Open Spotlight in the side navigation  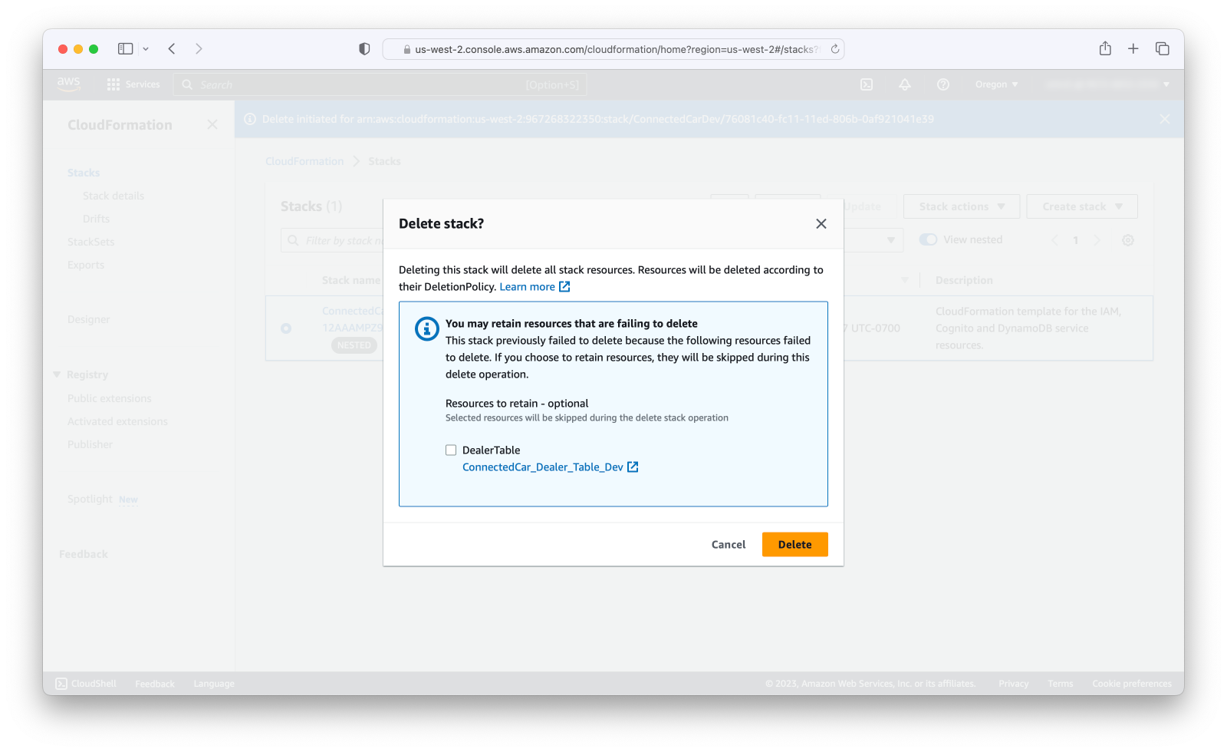(x=90, y=499)
